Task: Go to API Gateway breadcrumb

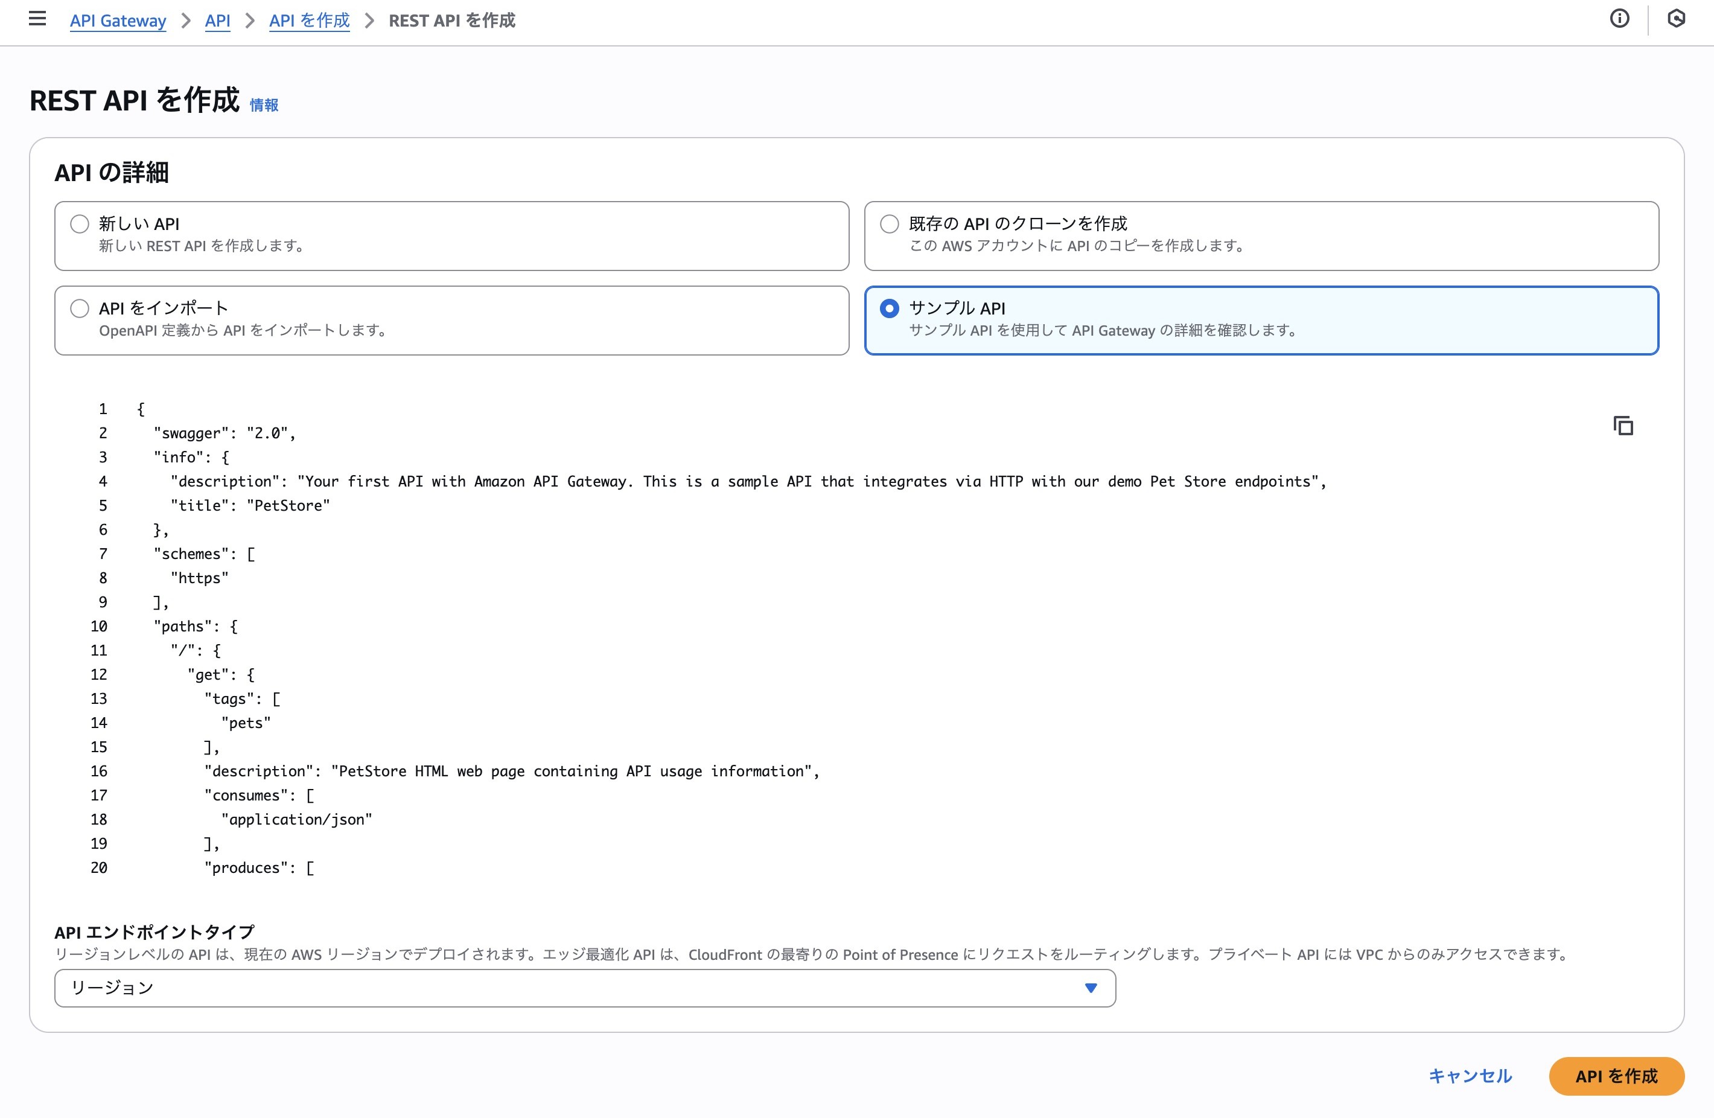Action: [x=118, y=20]
